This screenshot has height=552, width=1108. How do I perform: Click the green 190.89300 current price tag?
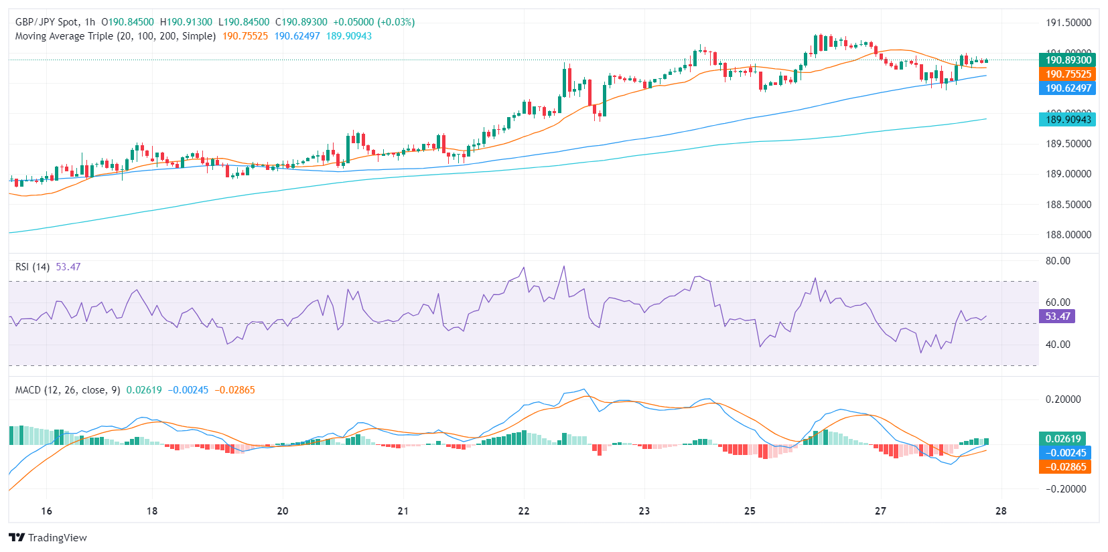pos(1068,60)
